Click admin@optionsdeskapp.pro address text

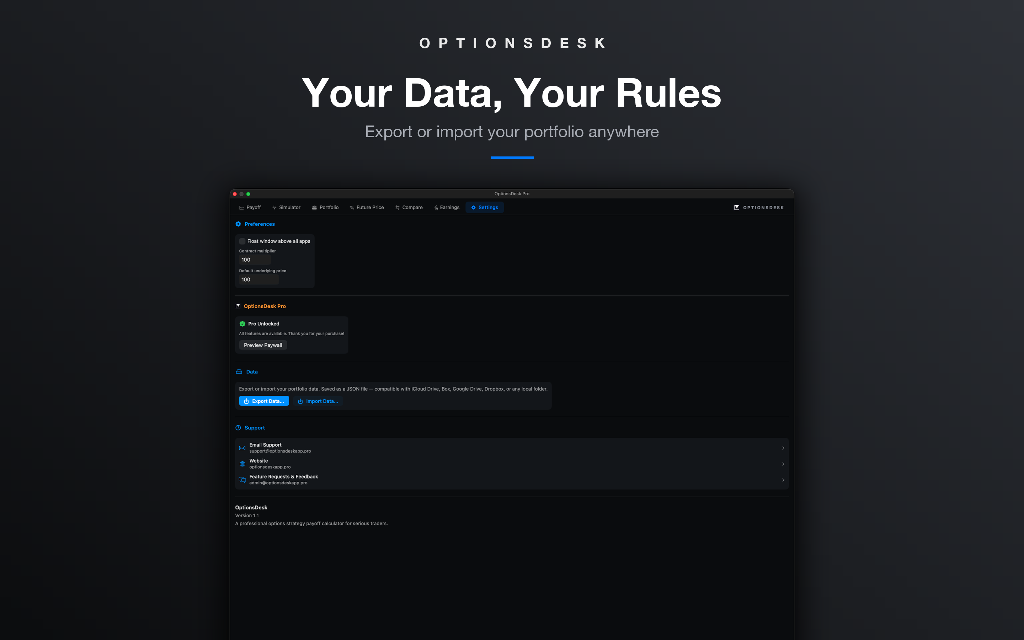[278, 483]
